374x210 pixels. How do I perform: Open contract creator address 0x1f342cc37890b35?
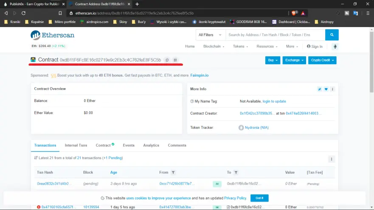coord(257,113)
